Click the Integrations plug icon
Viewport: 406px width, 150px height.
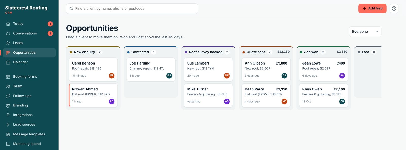point(8,115)
